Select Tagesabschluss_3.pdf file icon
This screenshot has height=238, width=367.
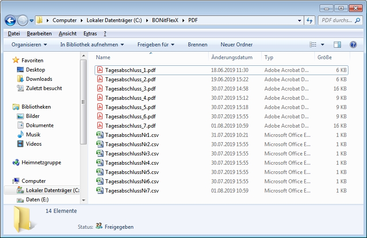tap(100, 89)
